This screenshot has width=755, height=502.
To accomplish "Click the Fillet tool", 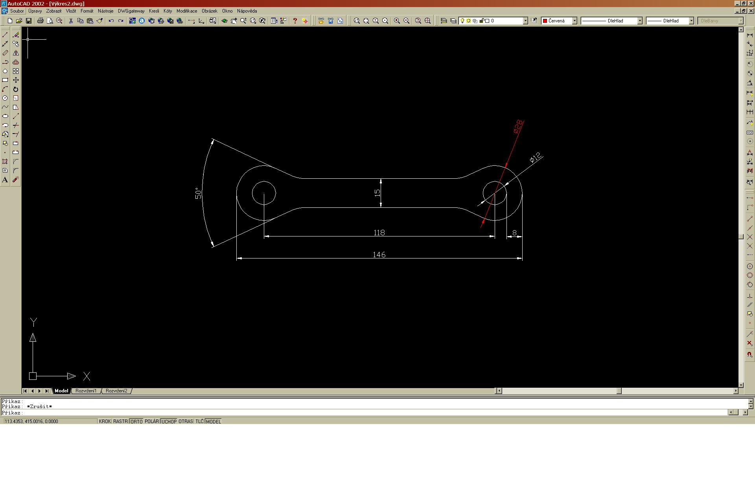I will click(16, 170).
